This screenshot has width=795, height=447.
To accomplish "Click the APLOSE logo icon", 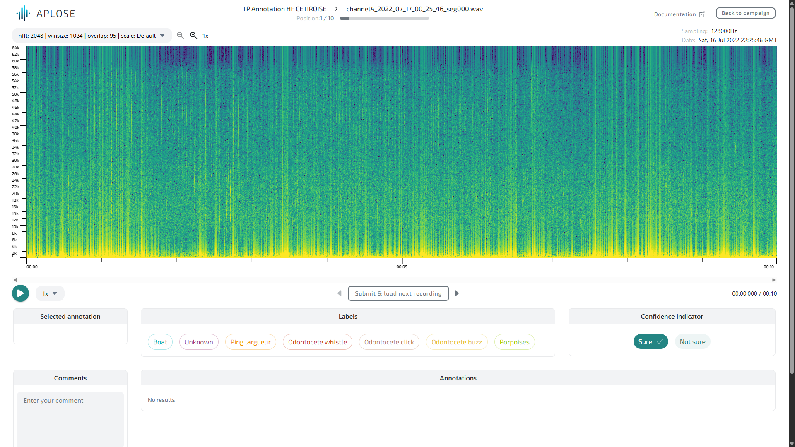I will click(23, 13).
